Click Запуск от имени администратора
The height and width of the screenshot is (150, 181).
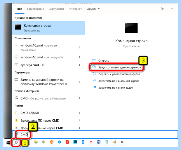119,67
